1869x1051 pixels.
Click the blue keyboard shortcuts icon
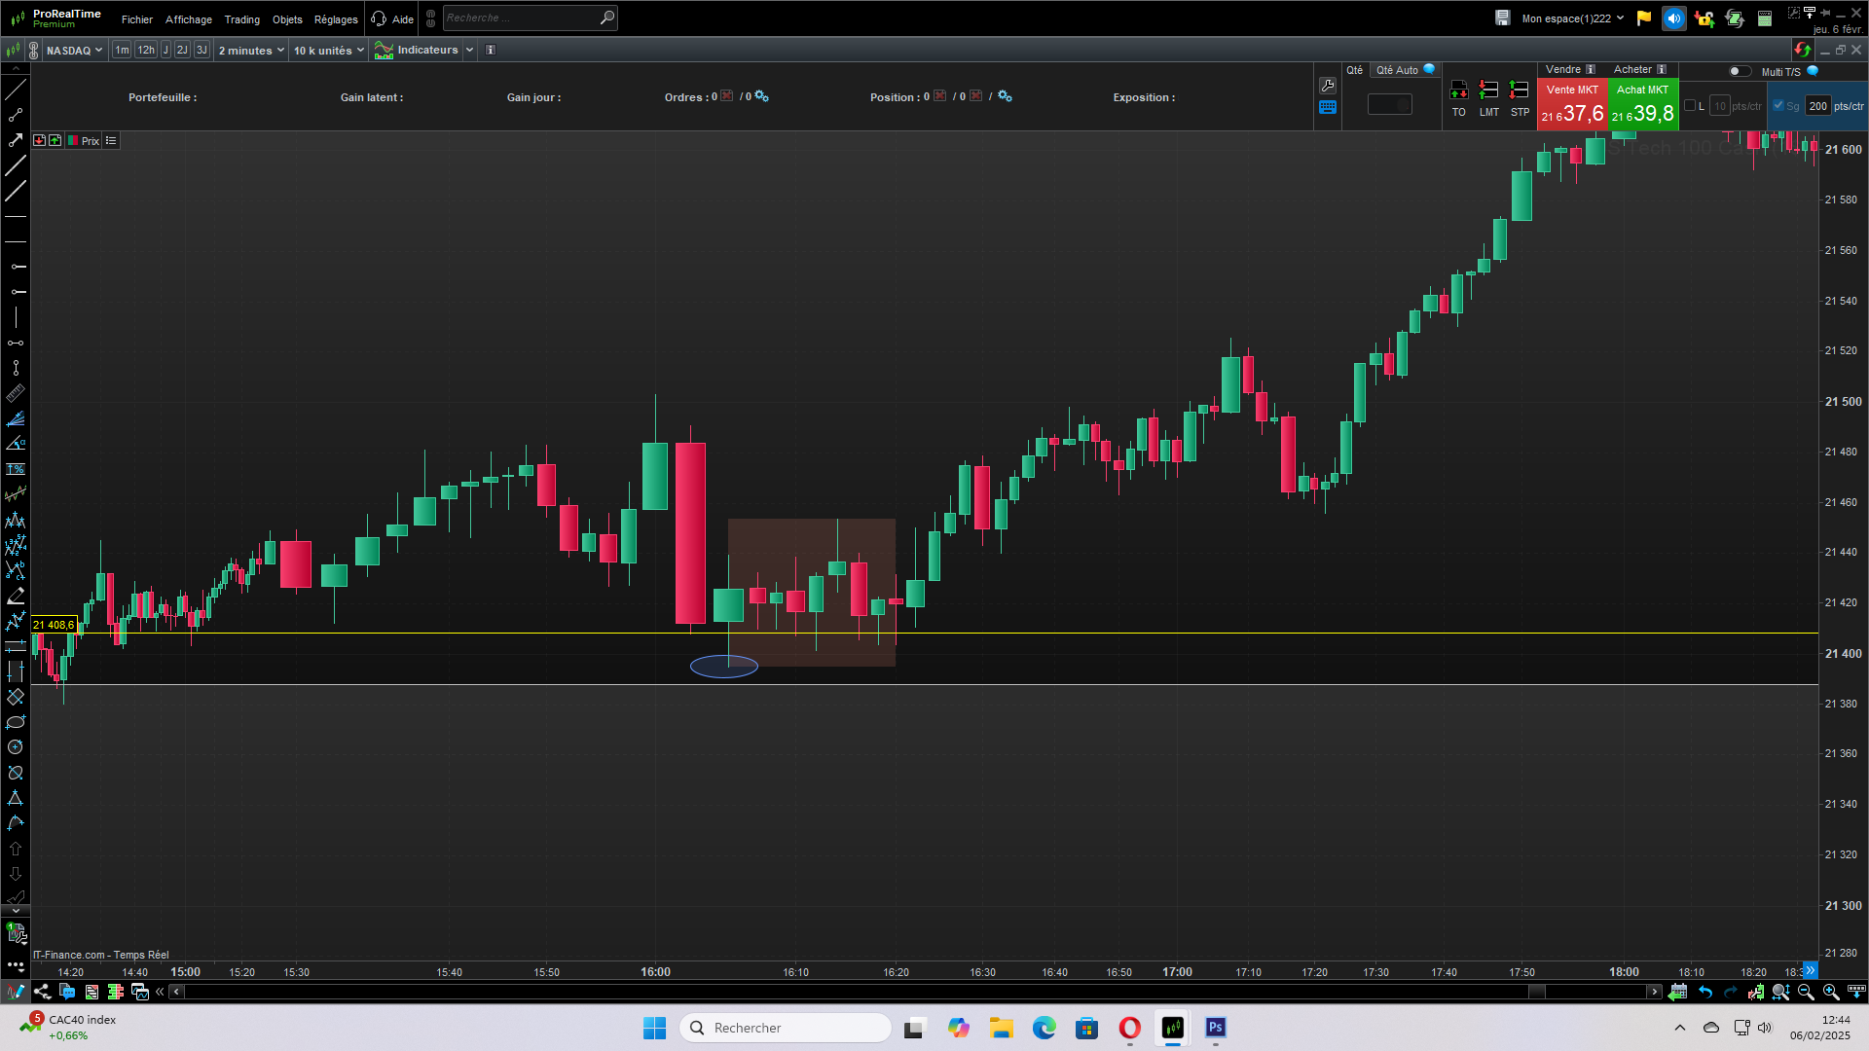pos(1328,108)
